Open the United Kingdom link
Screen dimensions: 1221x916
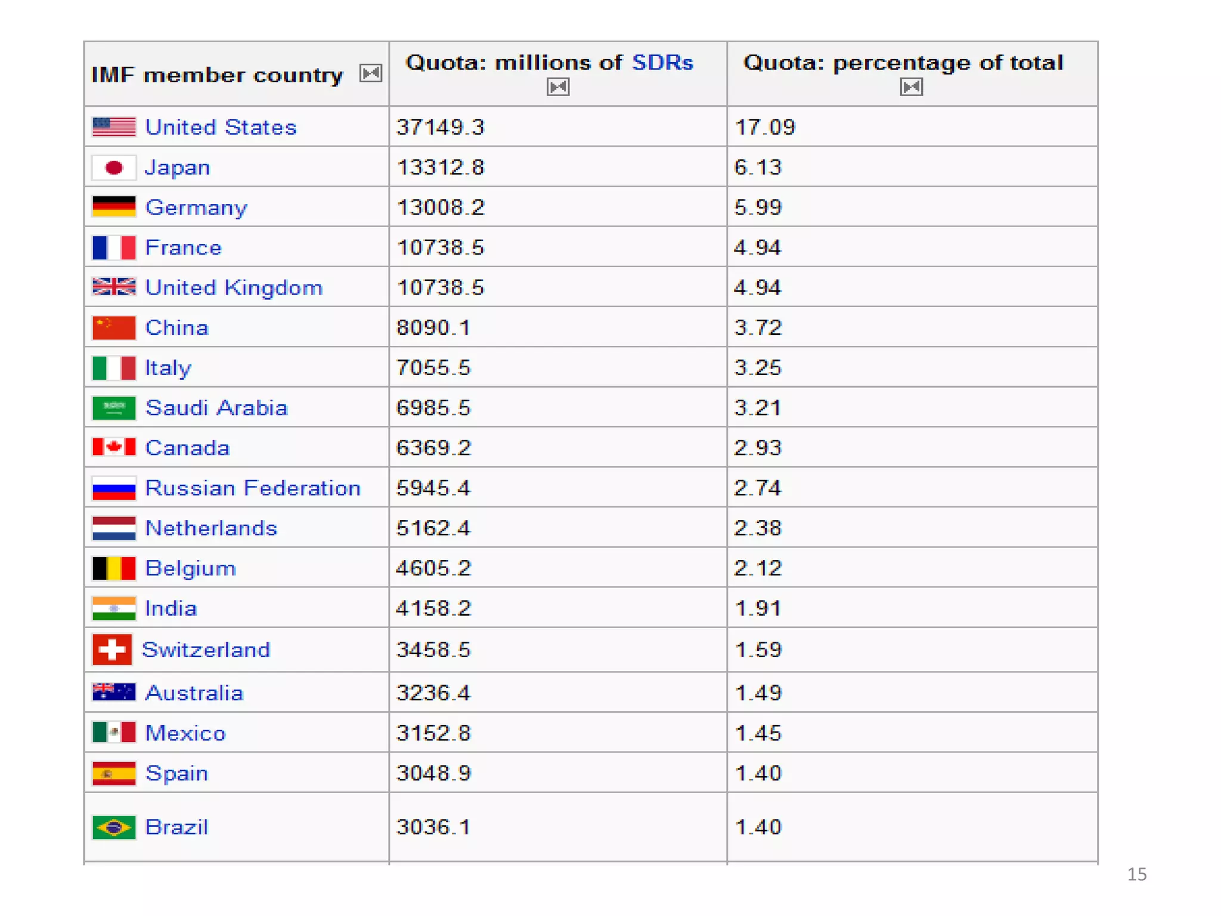coord(234,287)
